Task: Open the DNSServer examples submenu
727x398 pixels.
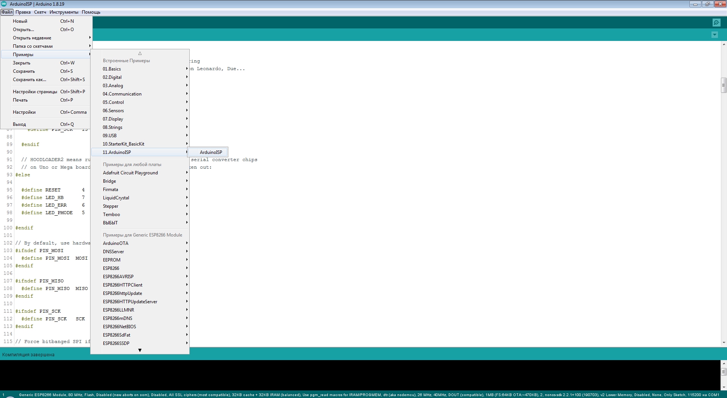Action: point(140,252)
